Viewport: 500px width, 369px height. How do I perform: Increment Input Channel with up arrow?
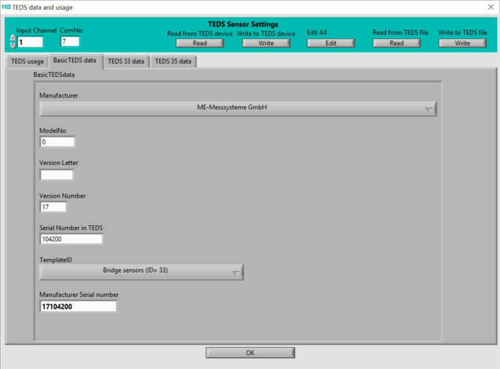click(13, 38)
